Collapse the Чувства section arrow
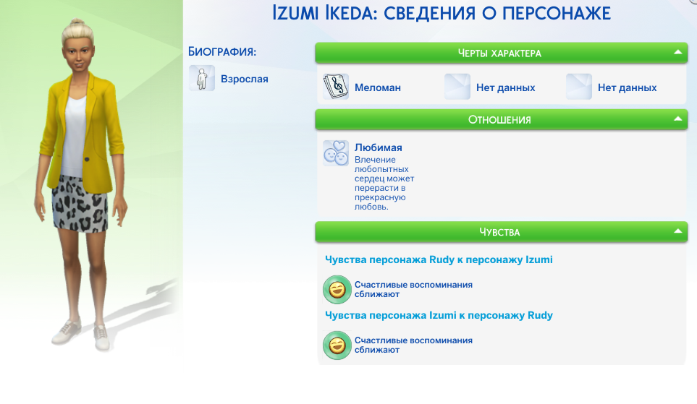Image resolution: width=697 pixels, height=404 pixels. [677, 231]
